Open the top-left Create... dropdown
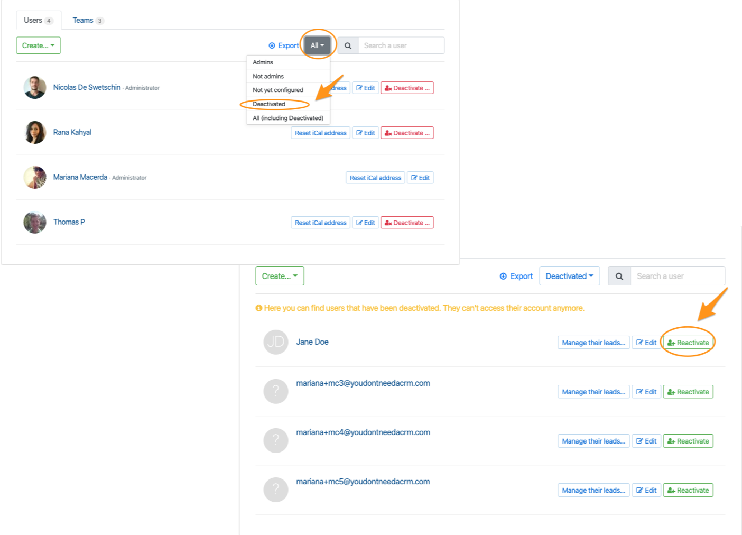This screenshot has height=535, width=742. click(x=38, y=46)
